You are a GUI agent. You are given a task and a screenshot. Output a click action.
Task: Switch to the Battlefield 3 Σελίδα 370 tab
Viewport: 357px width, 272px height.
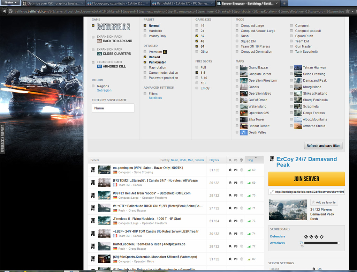(x=183, y=3)
